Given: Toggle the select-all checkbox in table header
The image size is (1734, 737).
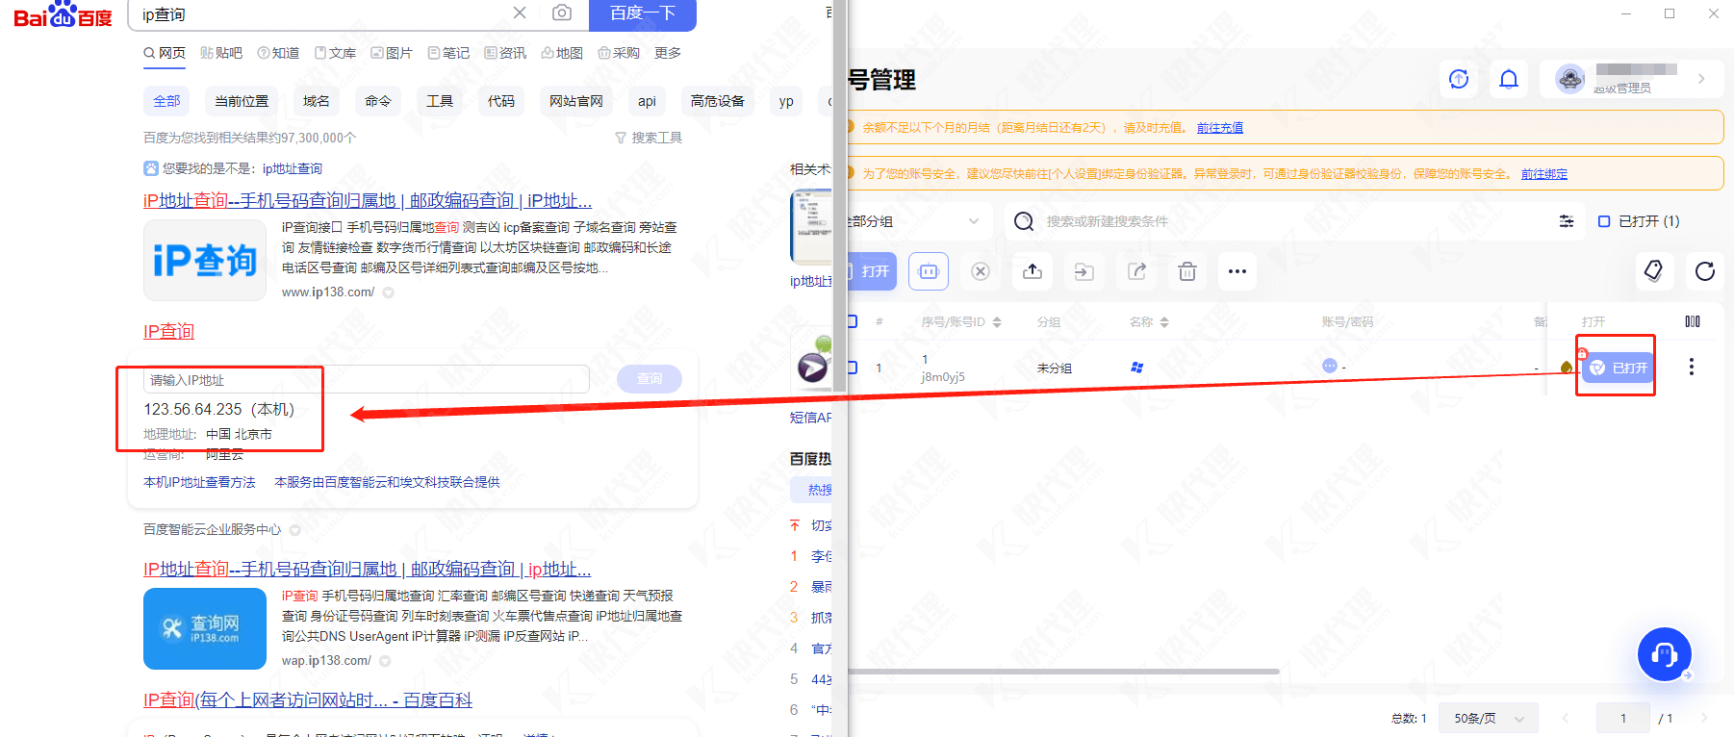Looking at the screenshot, I should pyautogui.click(x=853, y=321).
